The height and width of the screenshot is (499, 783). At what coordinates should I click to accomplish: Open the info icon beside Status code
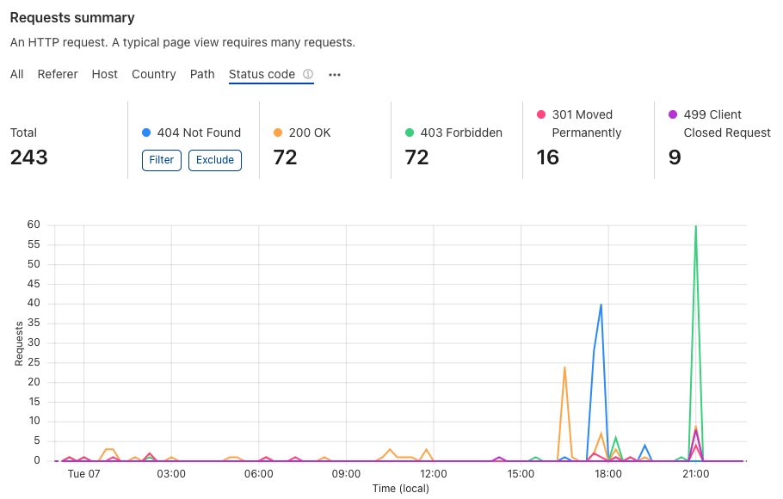click(308, 74)
